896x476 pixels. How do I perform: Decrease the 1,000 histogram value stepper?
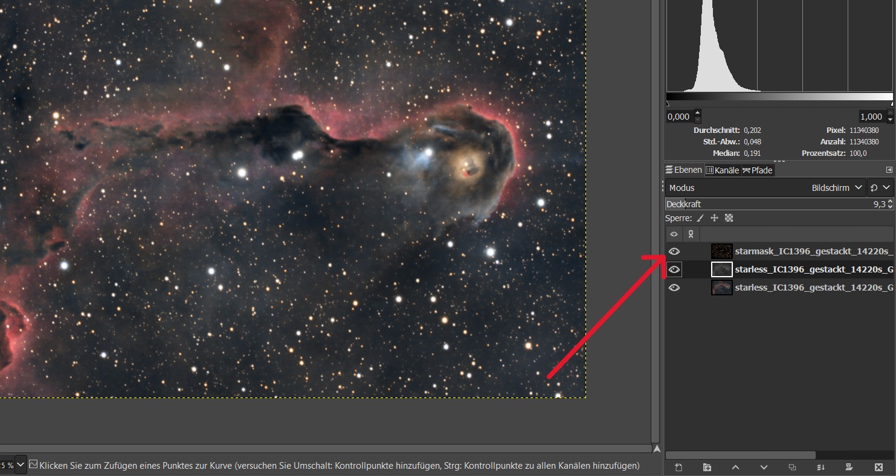889,120
